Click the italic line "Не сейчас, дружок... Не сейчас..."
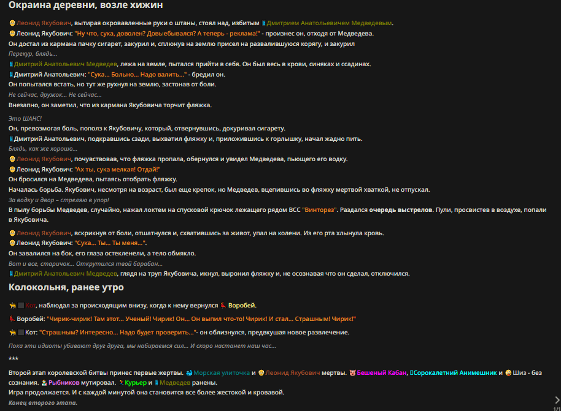The image size is (561, 411). [55, 94]
